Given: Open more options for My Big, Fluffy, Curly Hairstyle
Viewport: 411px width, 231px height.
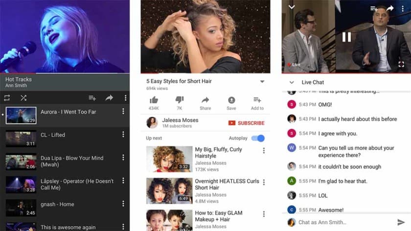Looking at the screenshot, I should (264, 151).
